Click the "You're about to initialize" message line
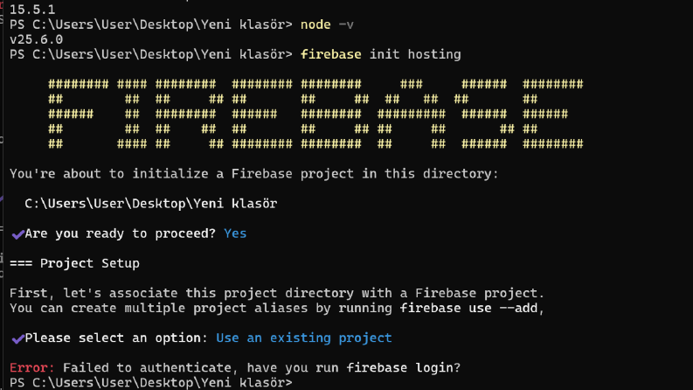Screen dimensions: 693x390 (253, 174)
